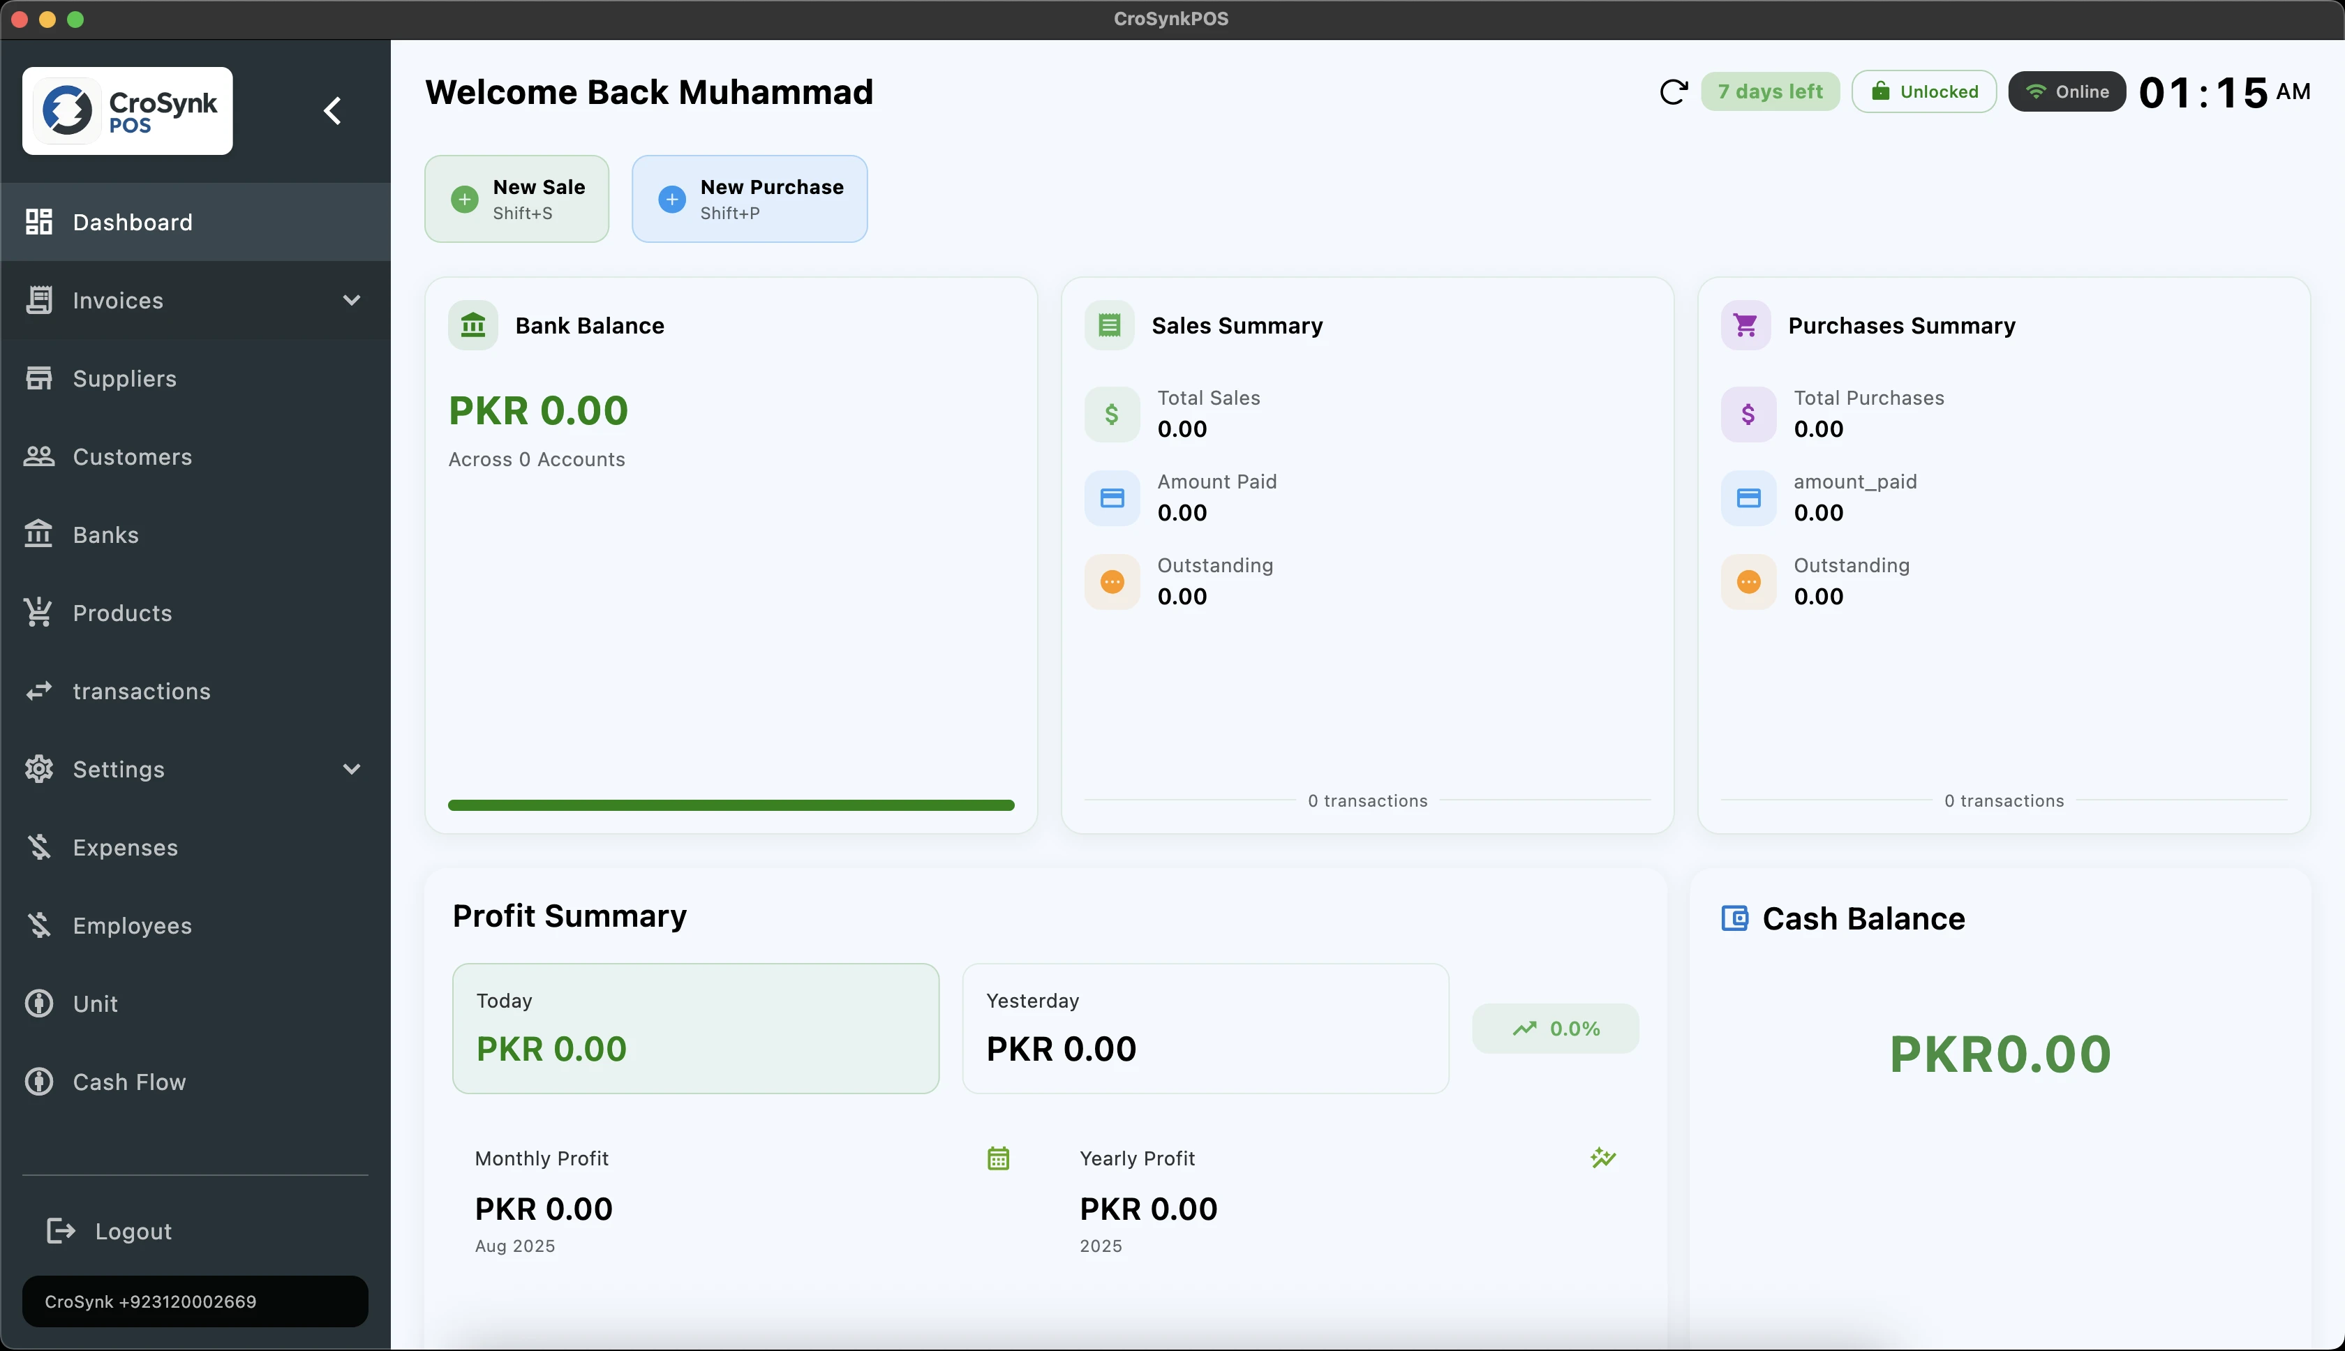Open the Products menu item
The height and width of the screenshot is (1351, 2345).
click(123, 613)
